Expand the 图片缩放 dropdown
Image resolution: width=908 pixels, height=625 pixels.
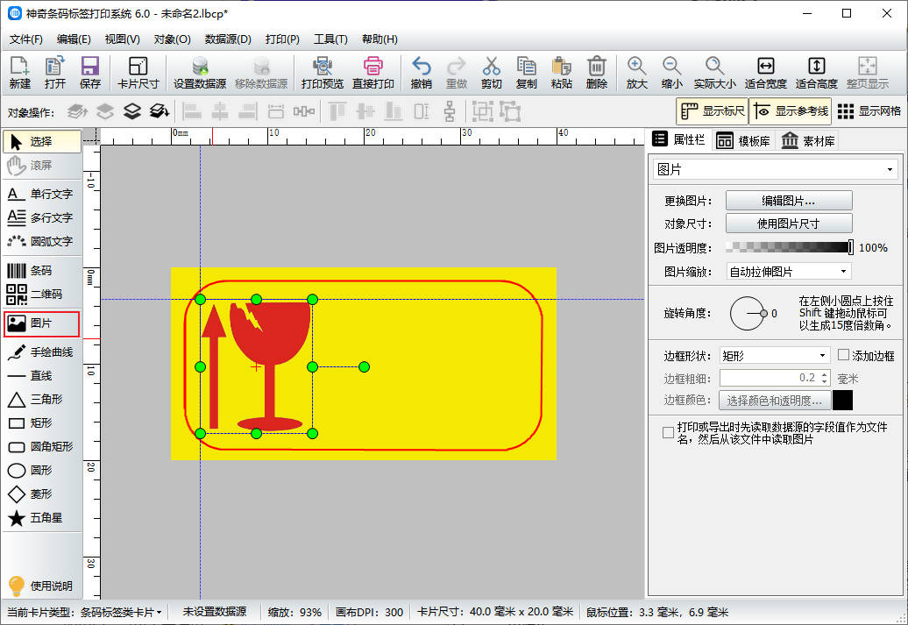click(789, 272)
